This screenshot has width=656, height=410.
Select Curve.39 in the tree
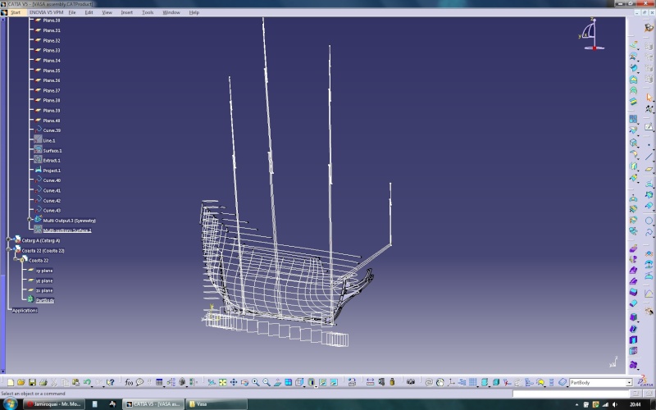52,130
